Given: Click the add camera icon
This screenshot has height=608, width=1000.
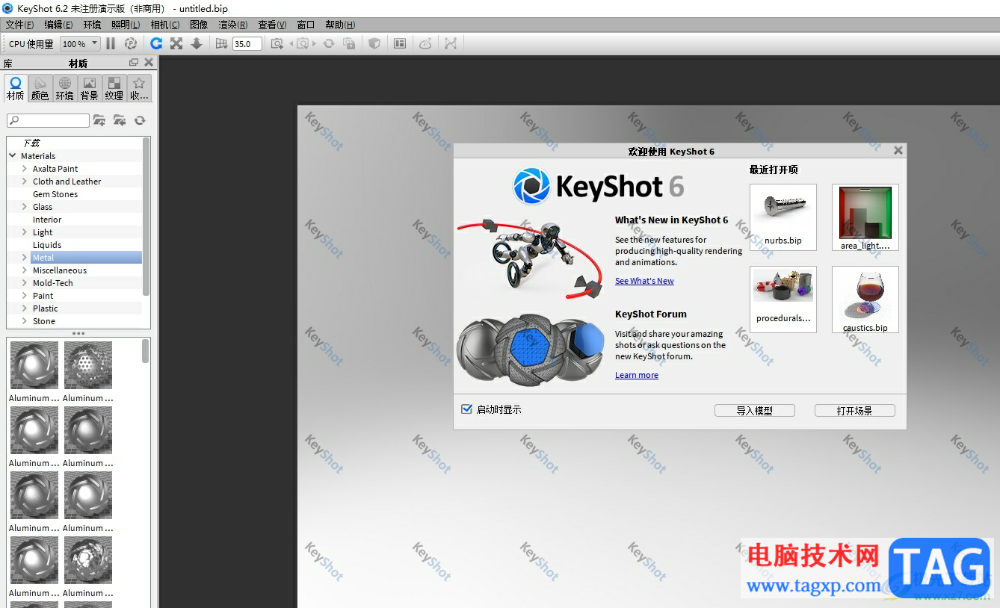Looking at the screenshot, I should [x=277, y=44].
